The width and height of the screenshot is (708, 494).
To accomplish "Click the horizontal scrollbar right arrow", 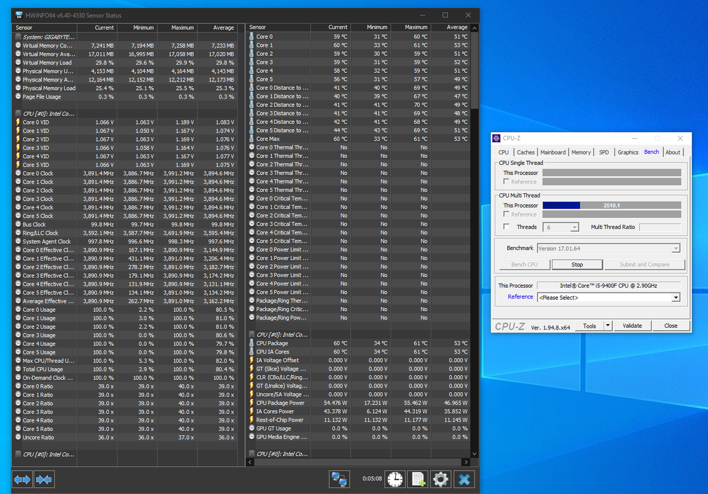I will coord(466,463).
